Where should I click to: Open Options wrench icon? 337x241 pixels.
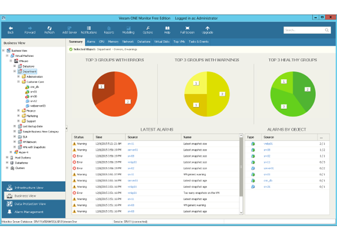148,30
